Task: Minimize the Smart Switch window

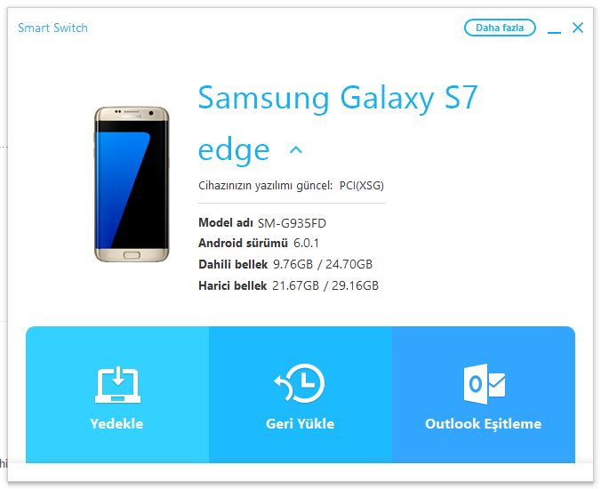Action: pos(554,28)
